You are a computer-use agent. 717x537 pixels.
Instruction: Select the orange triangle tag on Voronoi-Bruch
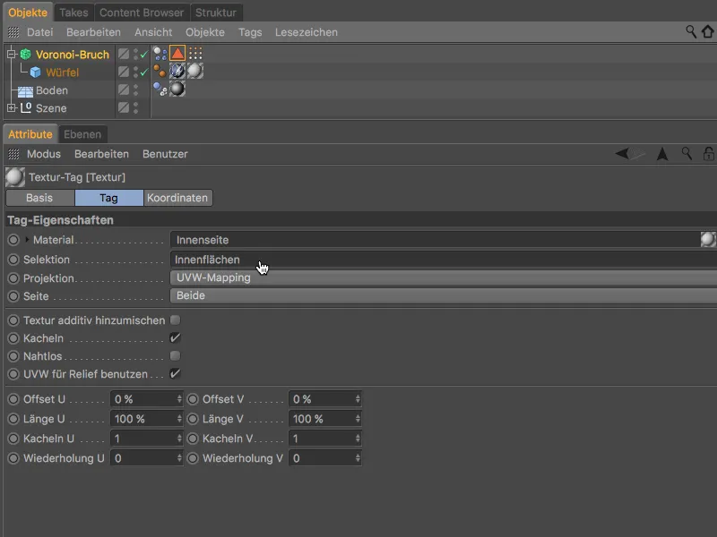[x=177, y=54]
